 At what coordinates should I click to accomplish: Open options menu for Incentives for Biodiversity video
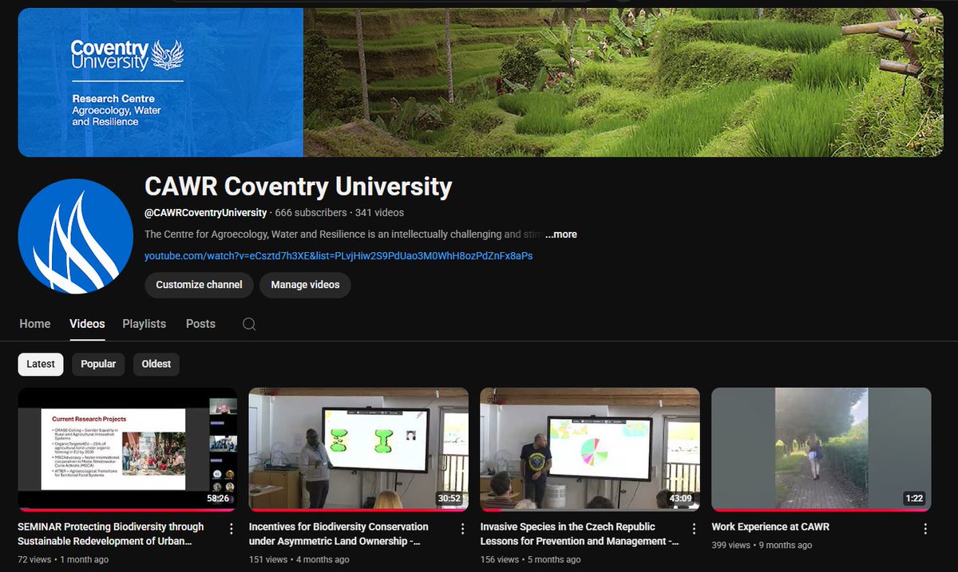[462, 529]
